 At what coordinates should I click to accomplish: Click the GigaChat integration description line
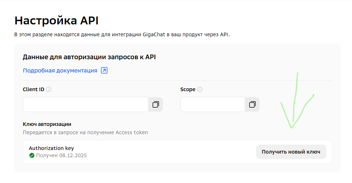(x=122, y=34)
